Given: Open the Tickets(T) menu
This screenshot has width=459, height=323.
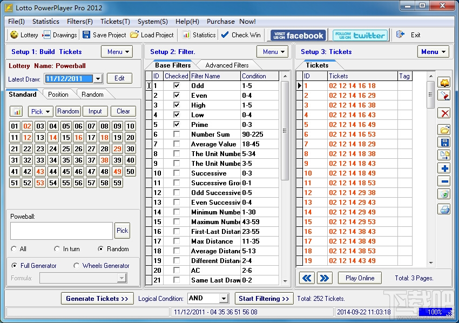Looking at the screenshot, I should 115,22.
